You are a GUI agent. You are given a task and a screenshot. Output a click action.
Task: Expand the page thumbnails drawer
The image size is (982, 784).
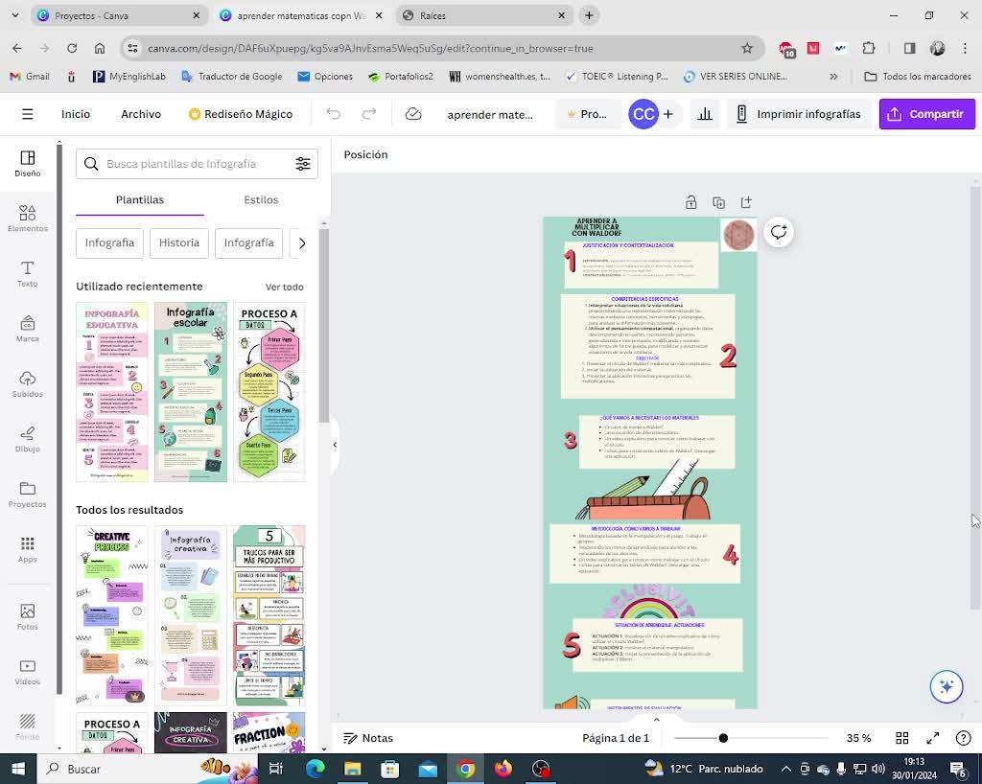[x=656, y=720]
